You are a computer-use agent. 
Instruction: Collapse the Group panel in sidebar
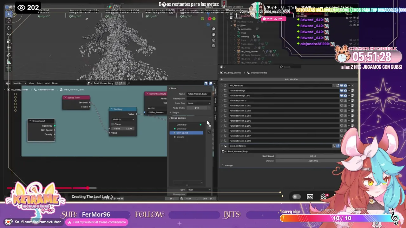pyautogui.click(x=170, y=88)
